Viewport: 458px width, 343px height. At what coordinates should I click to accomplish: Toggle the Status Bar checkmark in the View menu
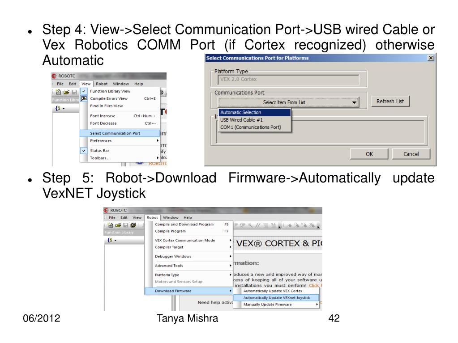(x=84, y=151)
